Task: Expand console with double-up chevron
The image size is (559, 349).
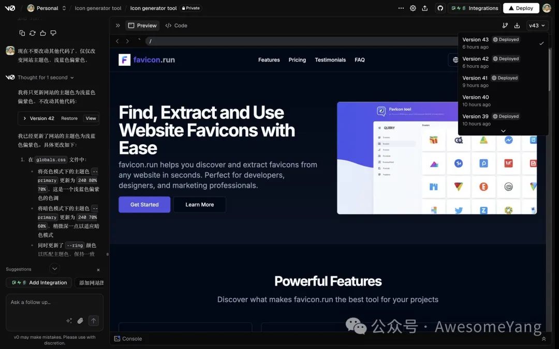Action: coord(543,339)
